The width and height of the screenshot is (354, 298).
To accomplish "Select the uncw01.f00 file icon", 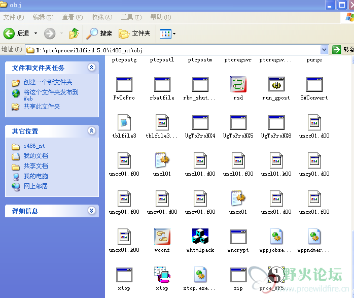I will tap(200, 198).
